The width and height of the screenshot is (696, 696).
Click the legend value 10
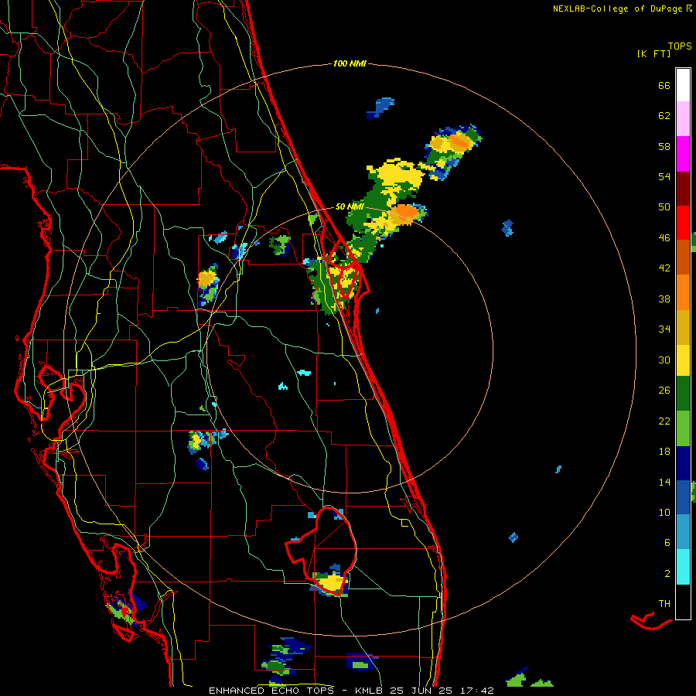664,513
